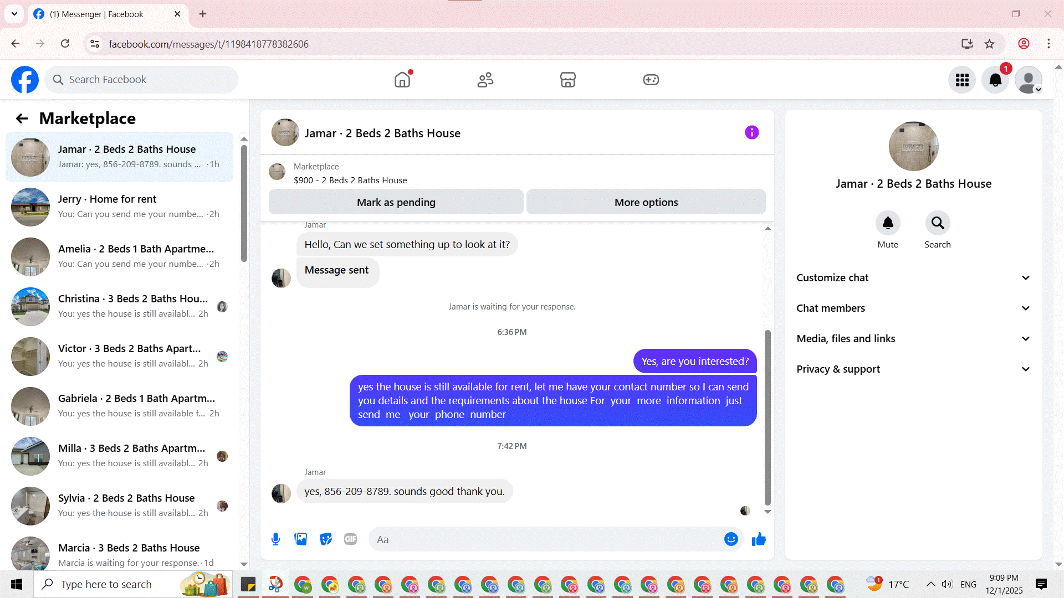Open the taskbar clock showing 9:09 PM
This screenshot has width=1064, height=598.
click(1004, 584)
